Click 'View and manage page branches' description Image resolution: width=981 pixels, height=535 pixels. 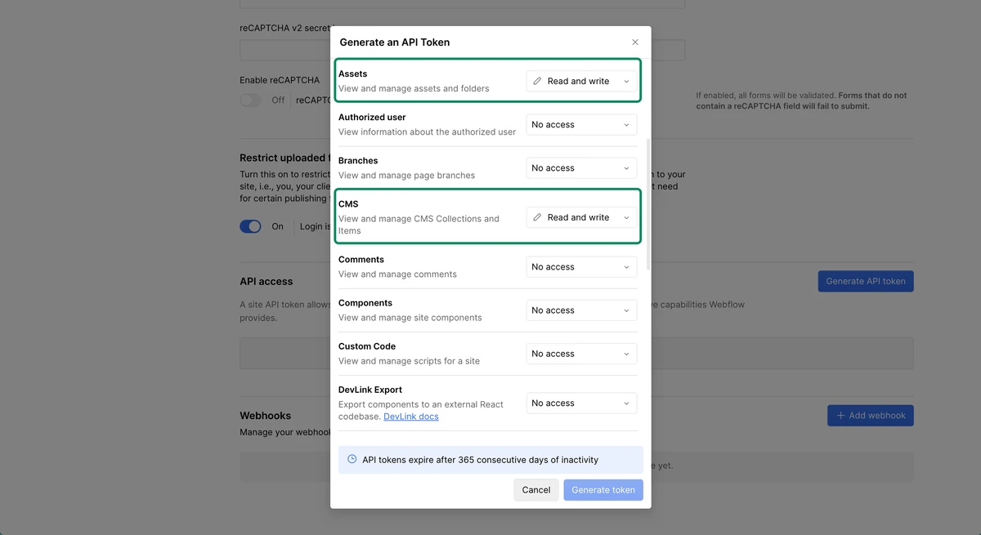point(406,175)
